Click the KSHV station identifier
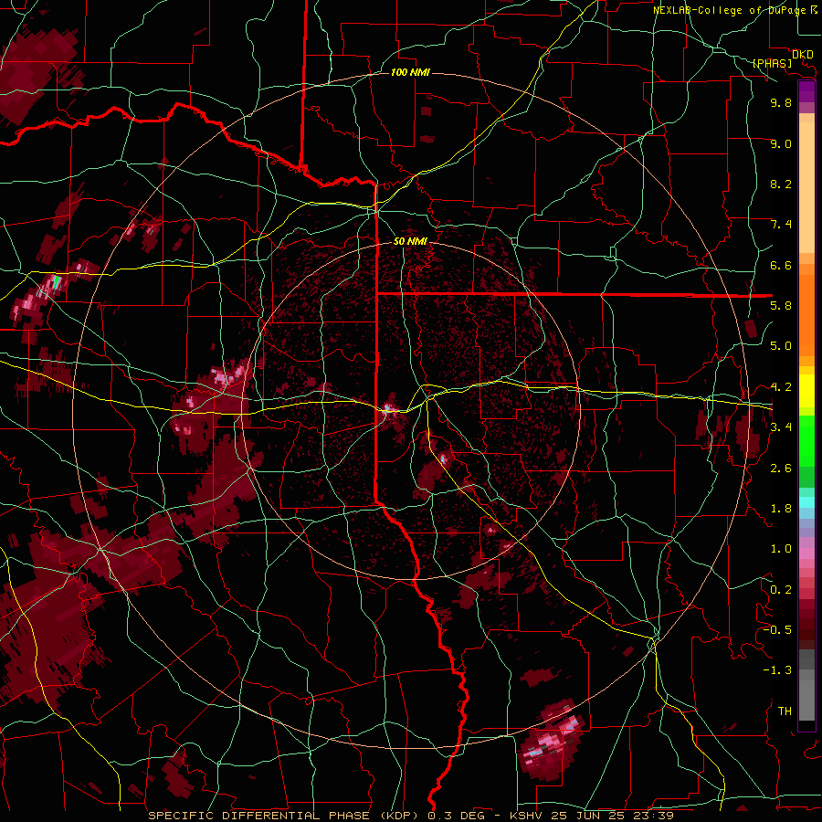 (x=526, y=816)
